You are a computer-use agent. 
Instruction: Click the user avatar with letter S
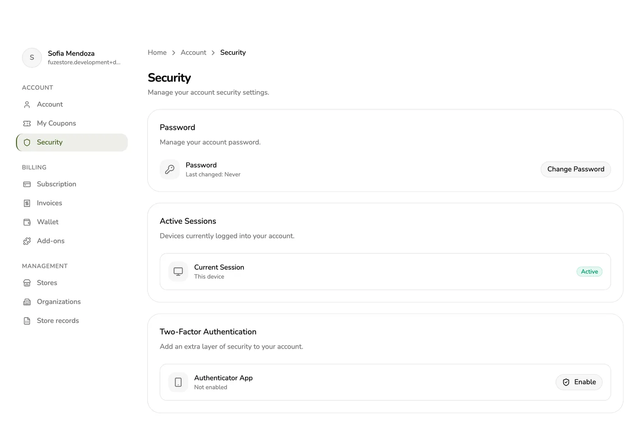pyautogui.click(x=32, y=57)
